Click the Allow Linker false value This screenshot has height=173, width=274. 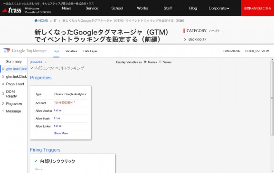57,126
